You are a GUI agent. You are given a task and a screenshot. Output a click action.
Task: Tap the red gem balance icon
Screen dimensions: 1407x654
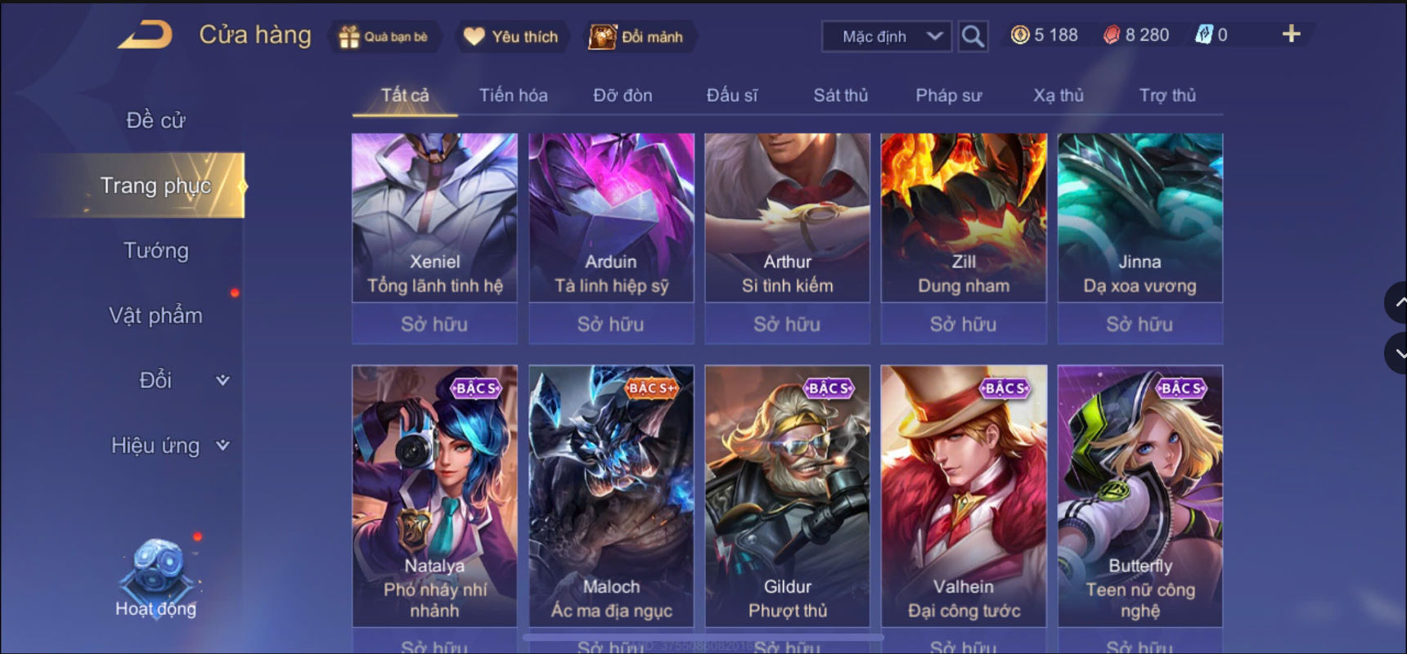1111,34
